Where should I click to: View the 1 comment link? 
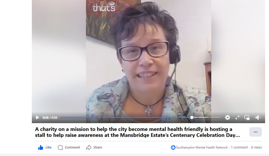click(239, 147)
